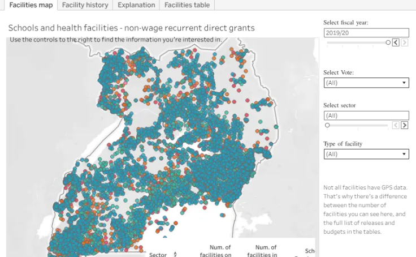Click the Num. of facilities in column header
The image size is (416, 257).
click(x=262, y=251)
